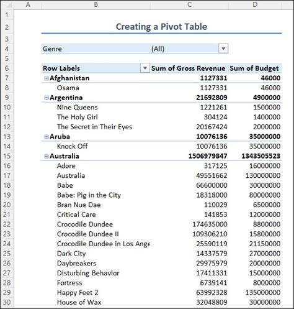
Task: Select row 1 header
Action: click(x=7, y=15)
